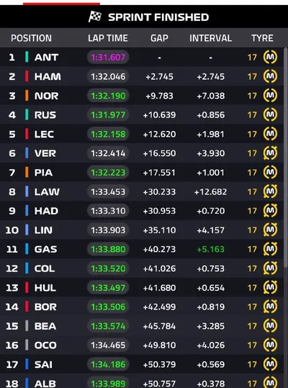Click the orange team color bar beside NOR
288x388 pixels.
tap(27, 96)
